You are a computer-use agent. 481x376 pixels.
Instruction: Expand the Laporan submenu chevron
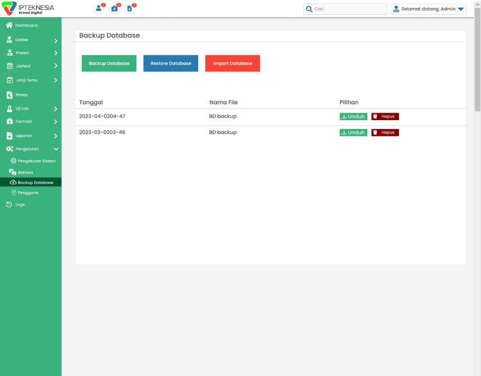(56, 136)
